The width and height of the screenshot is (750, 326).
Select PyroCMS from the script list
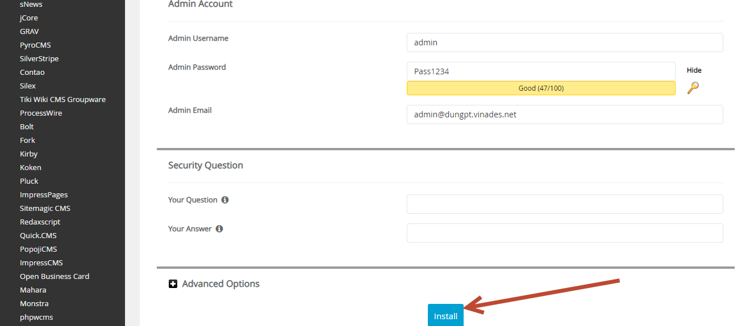click(35, 45)
